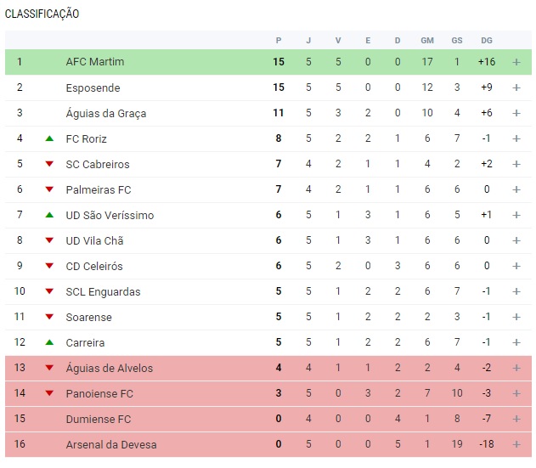
Task: Click the green up arrow next to FC Roriz
Action: point(49,138)
